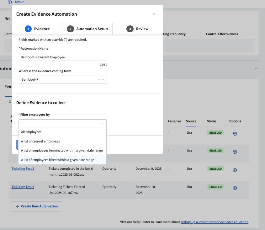Expand the BambooHR source dropdown arrow
Image resolution: width=265 pixels, height=230 pixels.
tap(103, 80)
